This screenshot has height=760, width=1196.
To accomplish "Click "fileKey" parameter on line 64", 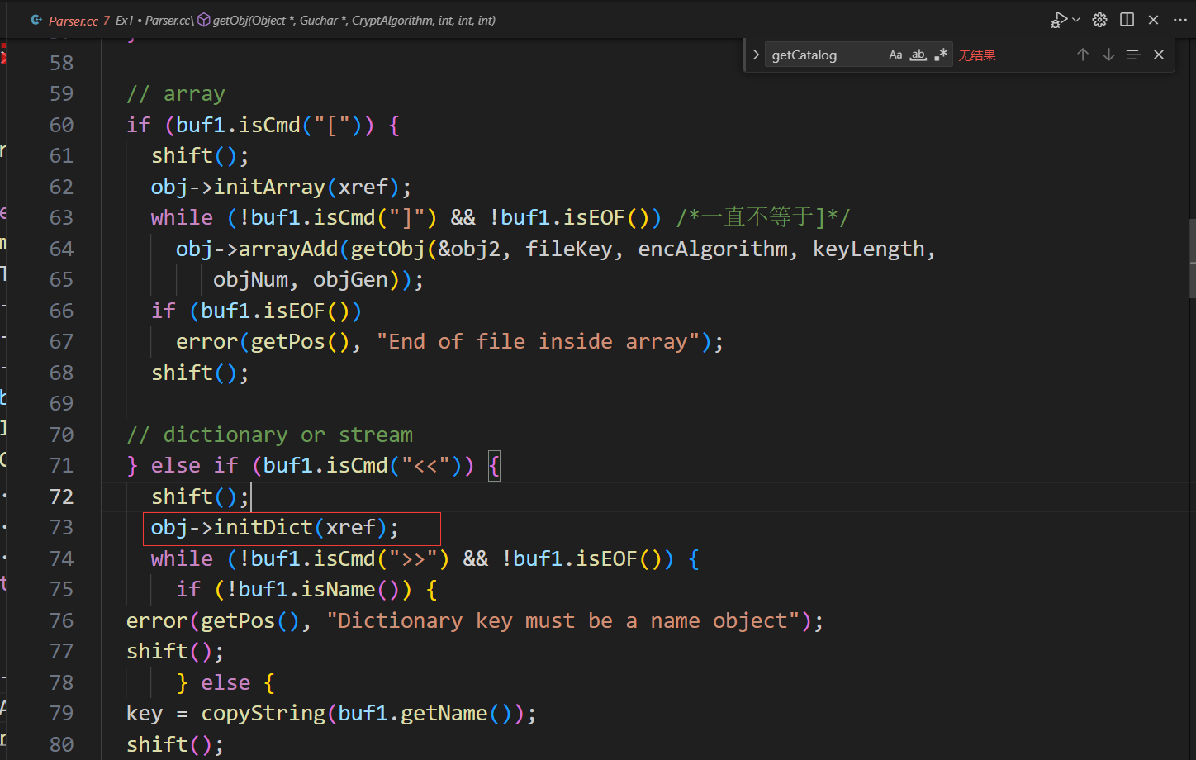I will 569,249.
